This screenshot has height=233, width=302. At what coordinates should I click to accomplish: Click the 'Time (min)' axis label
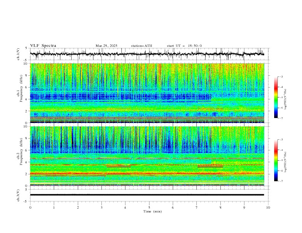(153, 211)
